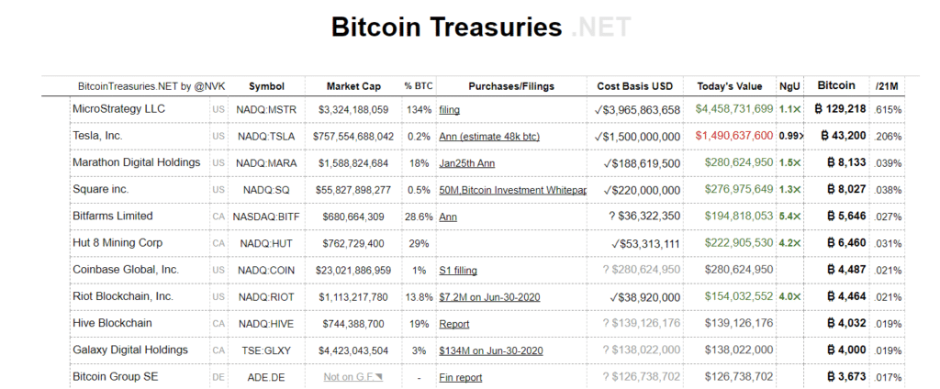The width and height of the screenshot is (940, 389).
Task: Open Hive Blockchain's Report link
Action: (x=454, y=324)
